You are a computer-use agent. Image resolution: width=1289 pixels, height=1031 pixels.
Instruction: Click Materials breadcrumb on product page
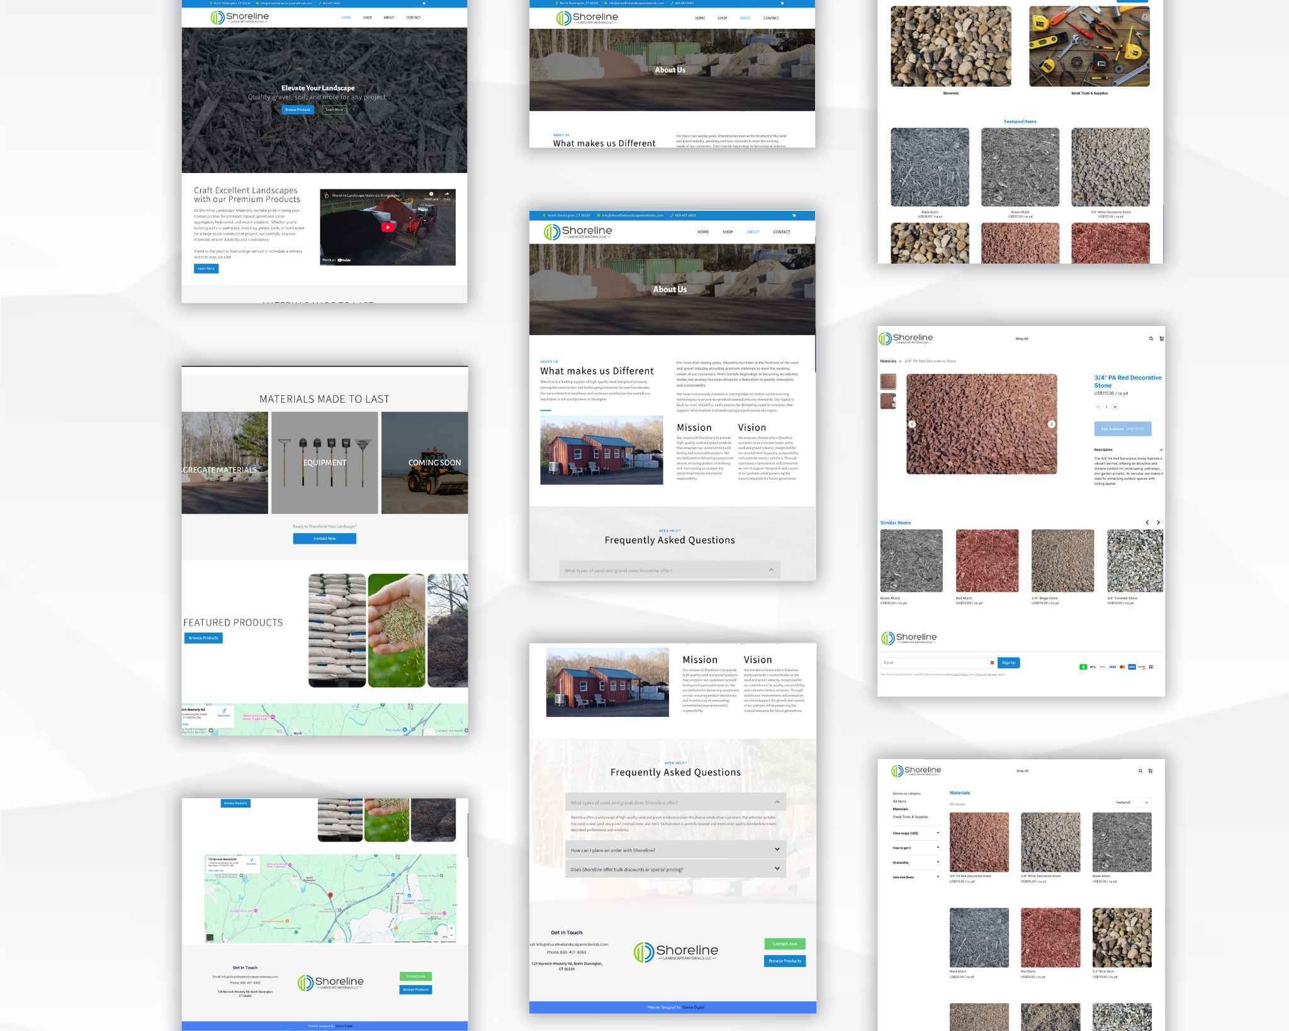point(888,361)
